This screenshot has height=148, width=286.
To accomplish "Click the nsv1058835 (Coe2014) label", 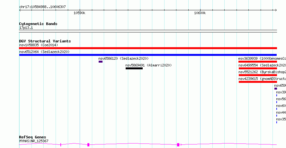I will (x=39, y=45).
